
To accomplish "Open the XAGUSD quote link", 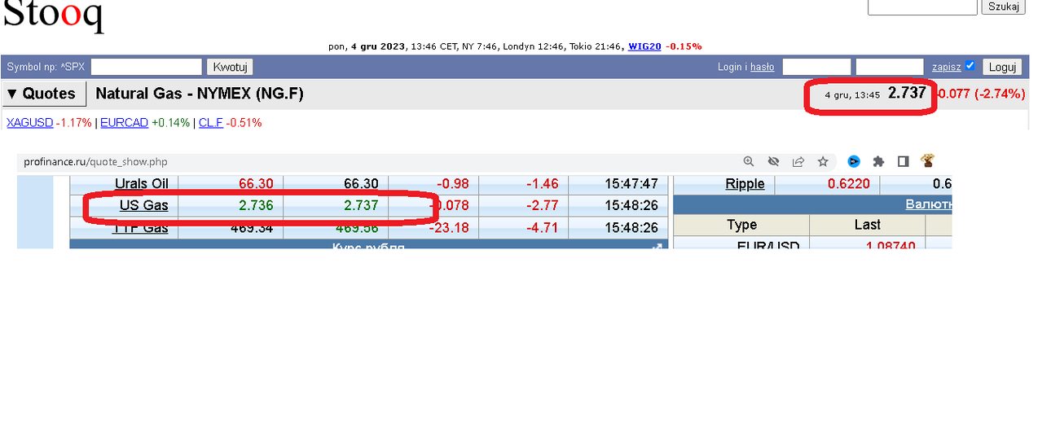I will 29,123.
